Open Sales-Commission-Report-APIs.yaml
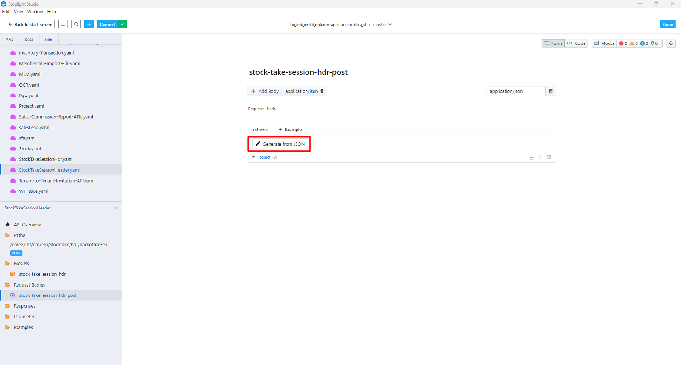Screen dimensions: 681x365 point(56,117)
